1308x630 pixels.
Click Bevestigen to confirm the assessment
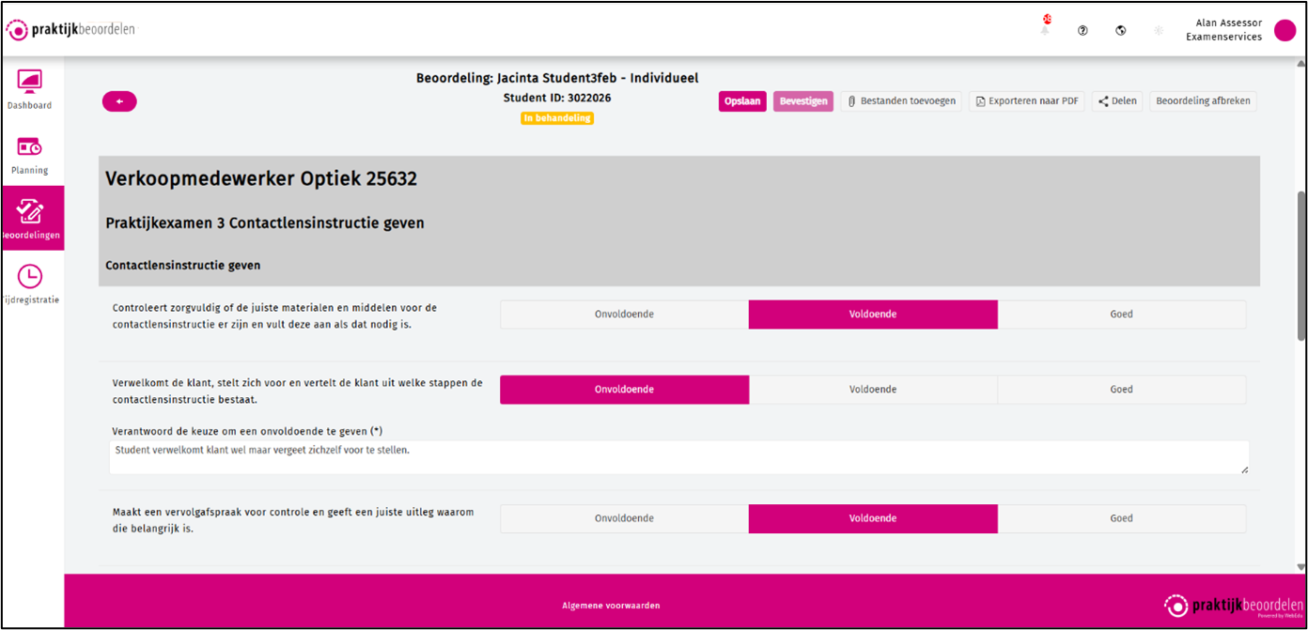pos(803,100)
